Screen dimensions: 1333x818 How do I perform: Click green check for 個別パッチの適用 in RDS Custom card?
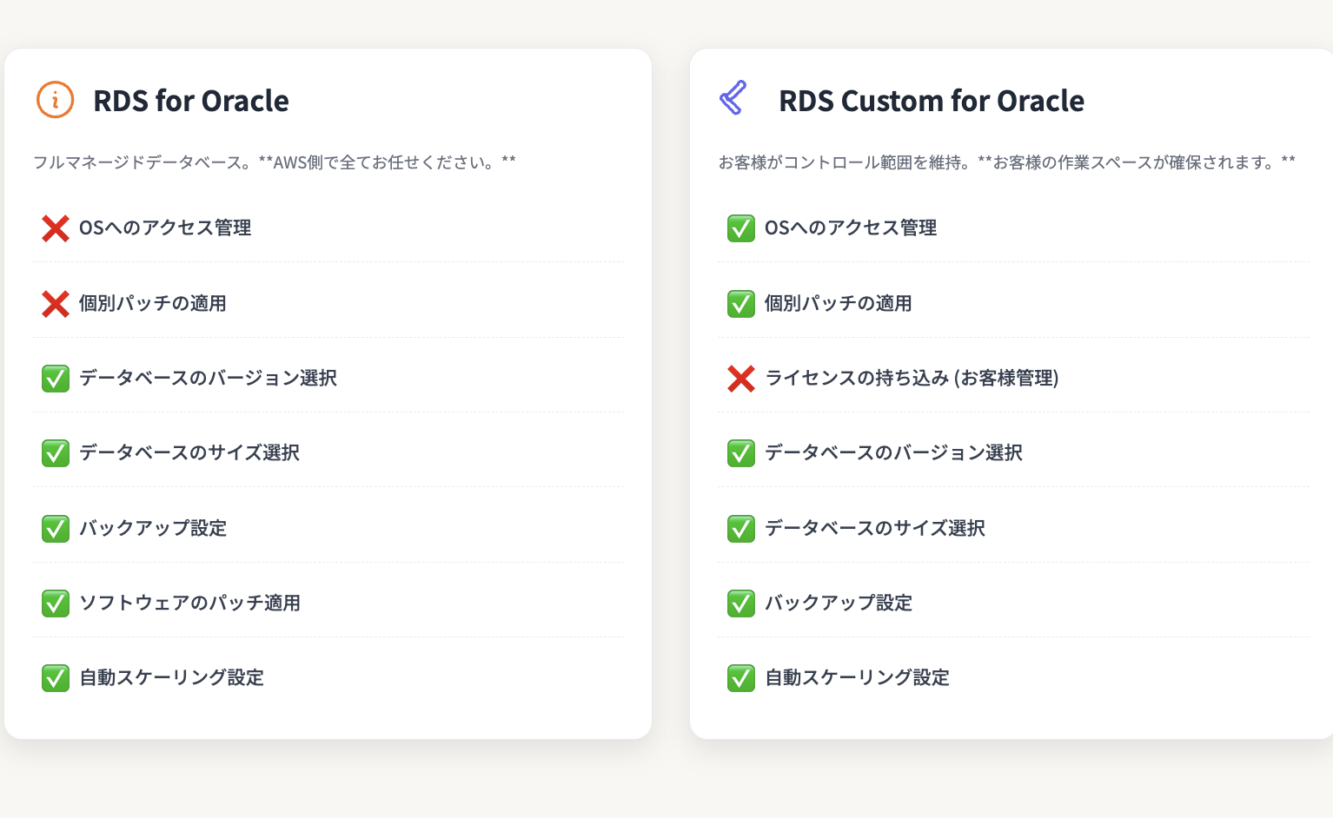pyautogui.click(x=741, y=304)
